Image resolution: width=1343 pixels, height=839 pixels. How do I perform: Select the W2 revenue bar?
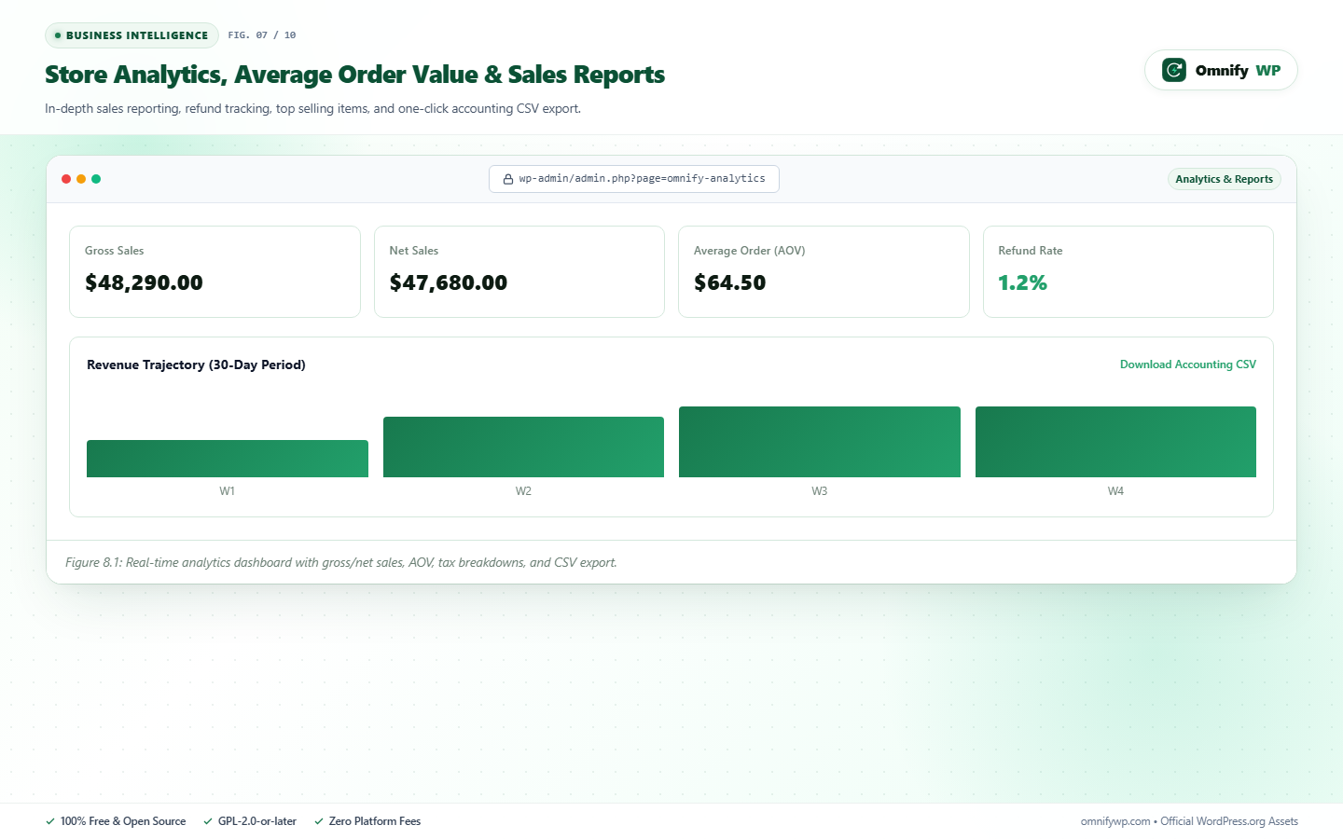(x=523, y=447)
